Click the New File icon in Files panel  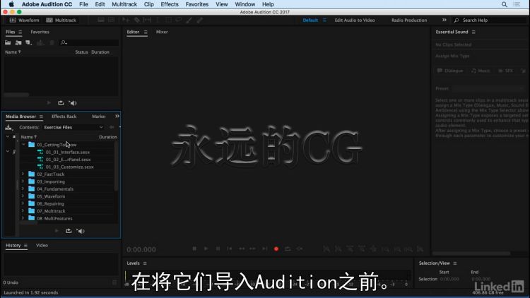coord(29,42)
